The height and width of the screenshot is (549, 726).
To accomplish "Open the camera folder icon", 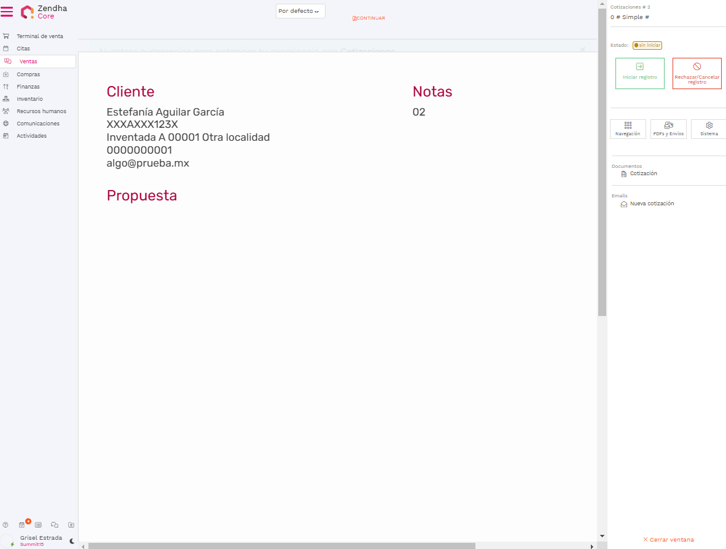I will [71, 525].
